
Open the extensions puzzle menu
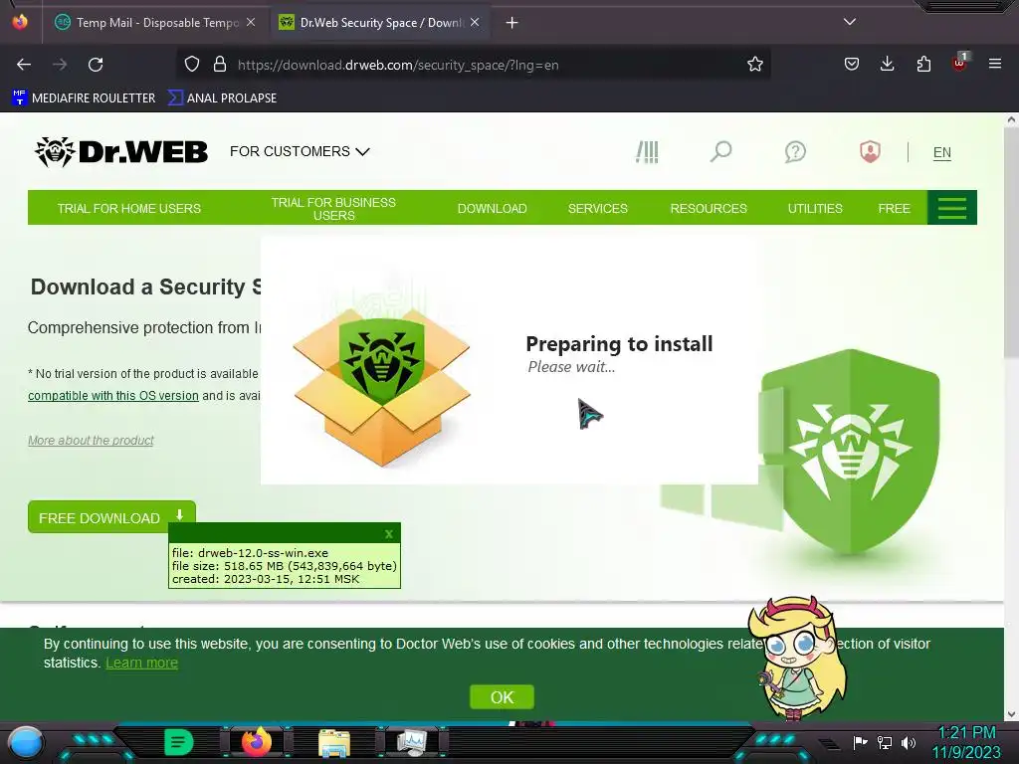(x=923, y=65)
